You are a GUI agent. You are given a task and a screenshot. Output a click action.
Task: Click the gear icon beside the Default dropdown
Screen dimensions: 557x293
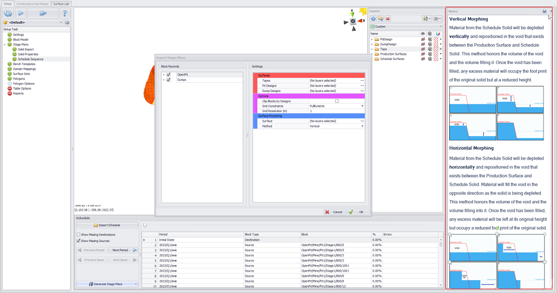click(x=67, y=22)
